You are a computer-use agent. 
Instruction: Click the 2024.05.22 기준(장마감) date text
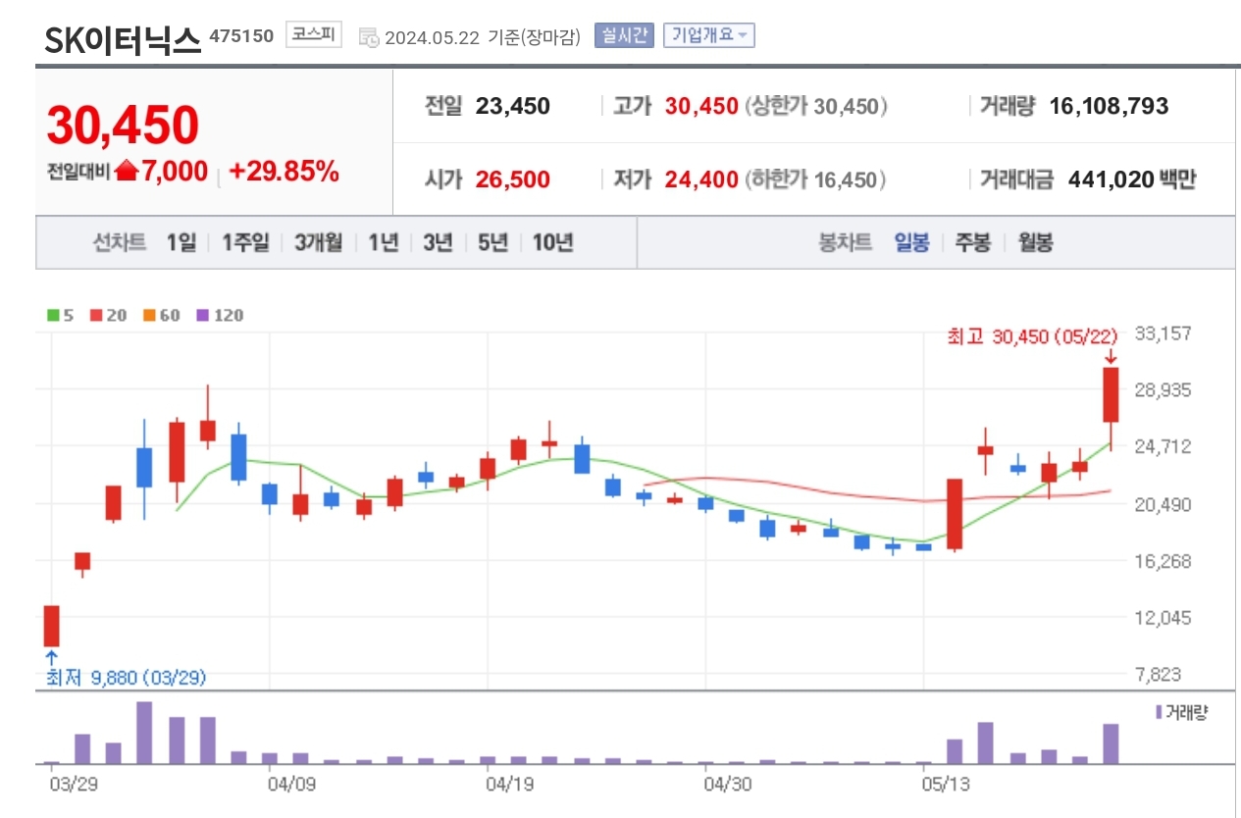click(x=483, y=37)
